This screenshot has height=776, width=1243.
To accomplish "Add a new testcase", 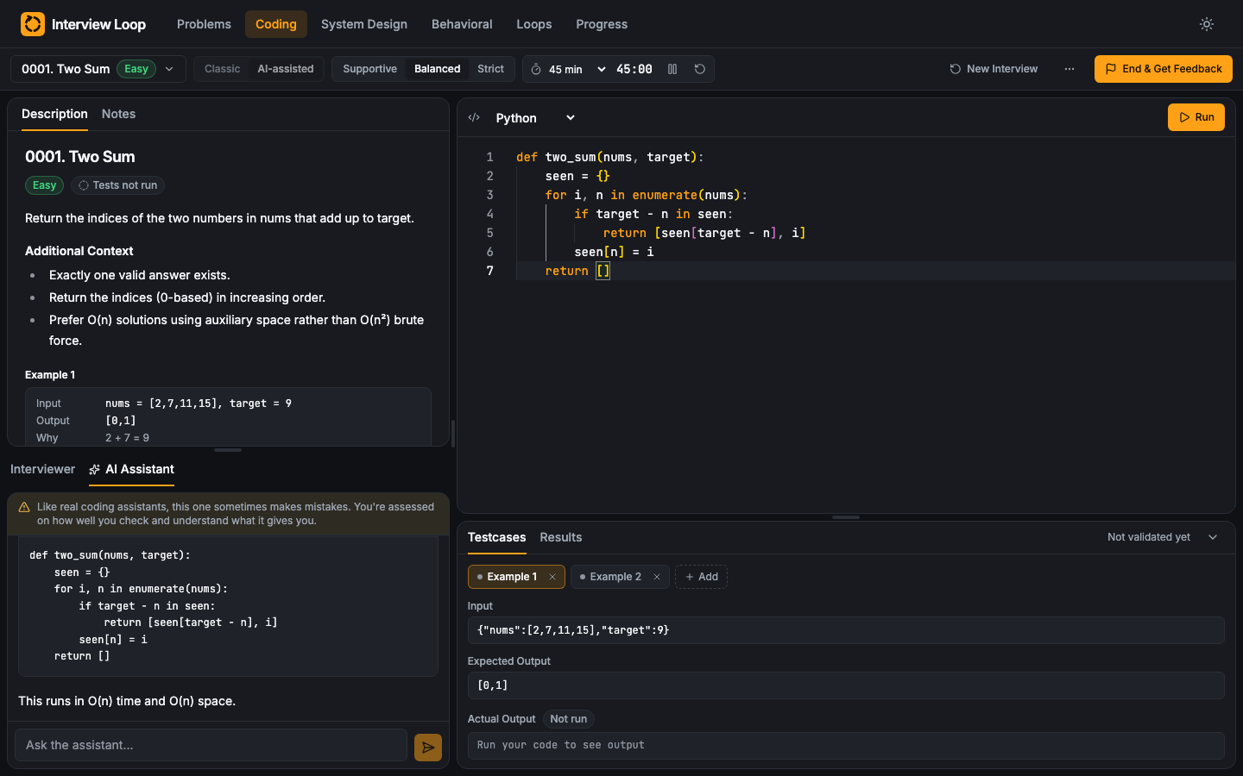I will tap(701, 577).
